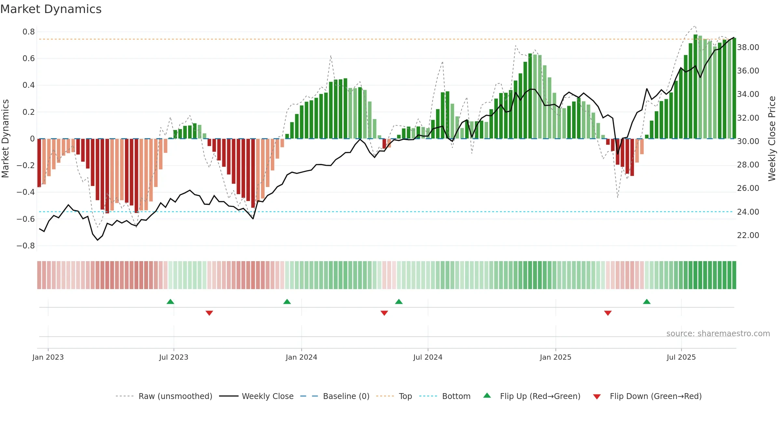Click the red Flip Down legend triangle
The width and height of the screenshot is (781, 439).
[597, 397]
